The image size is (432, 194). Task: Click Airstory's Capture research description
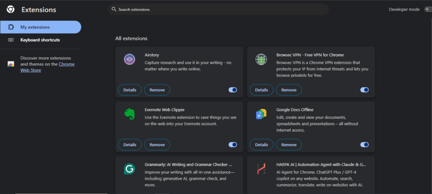188,66
